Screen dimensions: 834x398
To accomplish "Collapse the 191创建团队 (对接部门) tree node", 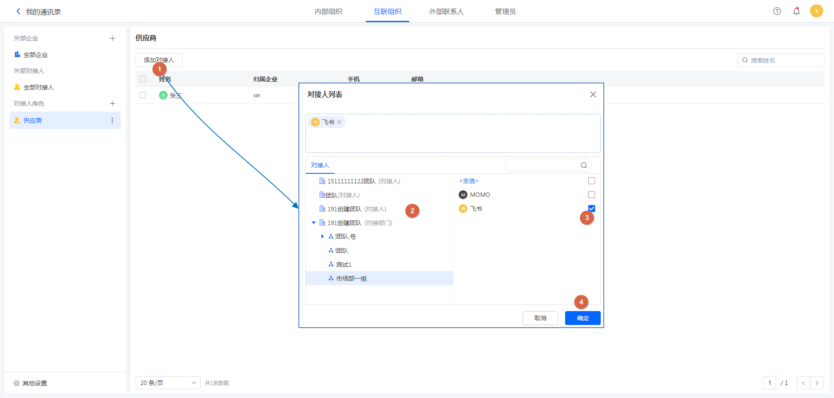I will [x=314, y=223].
